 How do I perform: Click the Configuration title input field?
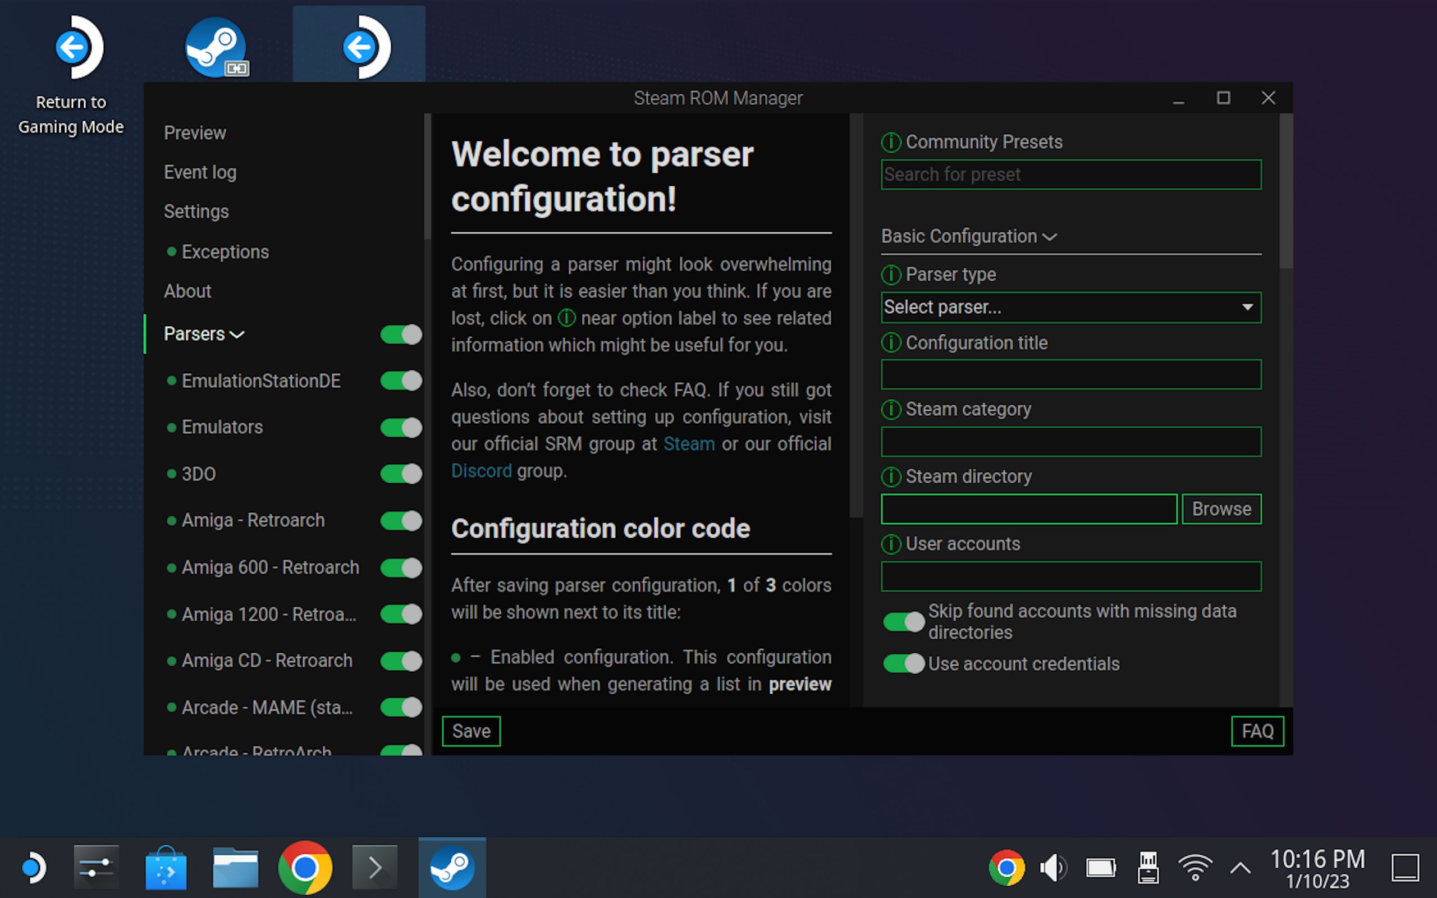[x=1071, y=374]
